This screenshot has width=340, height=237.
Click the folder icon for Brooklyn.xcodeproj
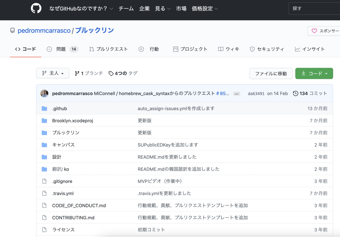44,120
